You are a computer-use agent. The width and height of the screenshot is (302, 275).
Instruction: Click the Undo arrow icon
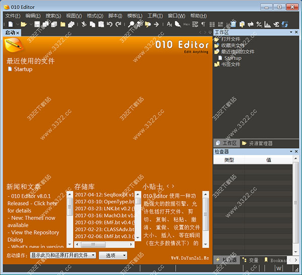coord(109,24)
